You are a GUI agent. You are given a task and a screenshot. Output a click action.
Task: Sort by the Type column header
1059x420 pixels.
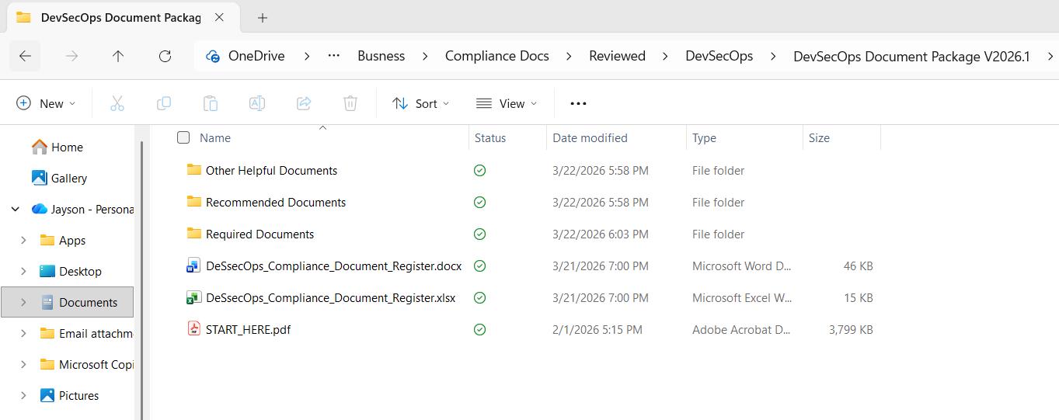tap(704, 137)
